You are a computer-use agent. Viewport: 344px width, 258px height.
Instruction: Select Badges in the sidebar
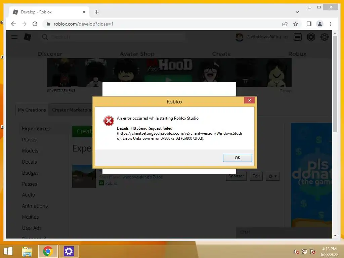coord(30,173)
